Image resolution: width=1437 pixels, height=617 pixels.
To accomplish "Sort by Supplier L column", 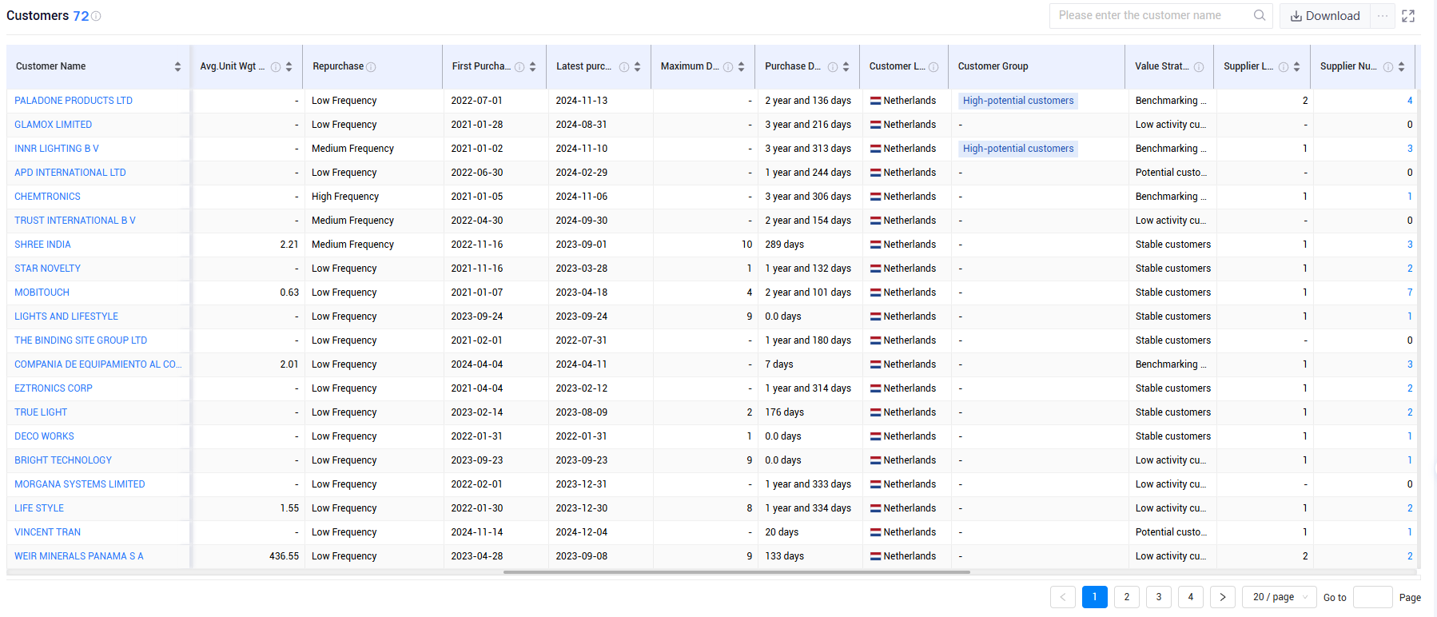I will pyautogui.click(x=1296, y=67).
